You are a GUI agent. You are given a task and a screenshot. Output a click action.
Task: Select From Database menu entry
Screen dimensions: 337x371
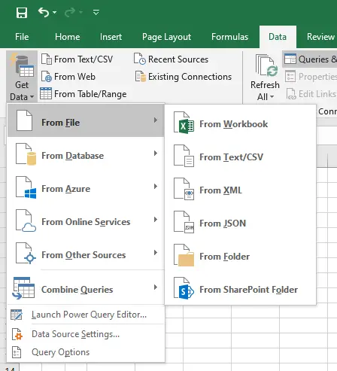point(86,154)
